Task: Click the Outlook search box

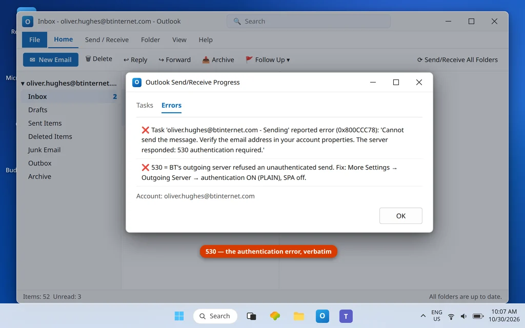Action: (x=308, y=21)
